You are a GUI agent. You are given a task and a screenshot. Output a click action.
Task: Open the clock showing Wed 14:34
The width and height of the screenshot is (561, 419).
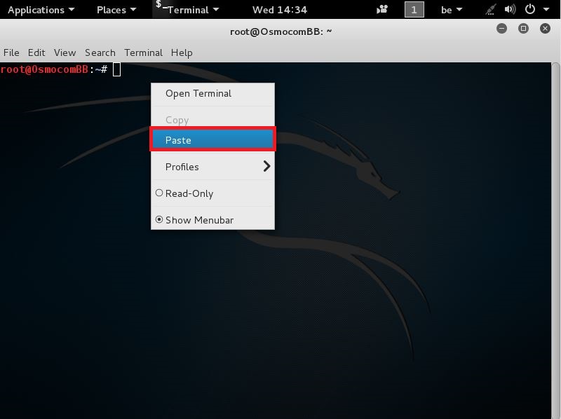(279, 10)
